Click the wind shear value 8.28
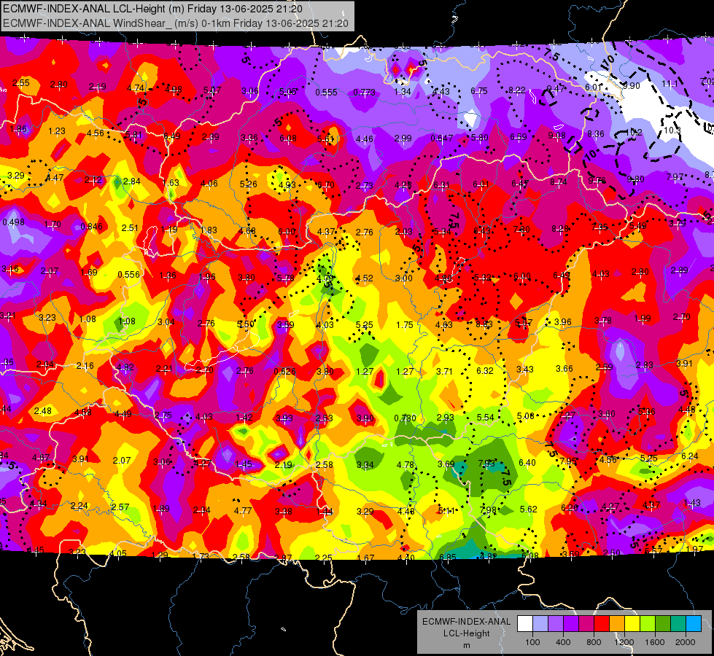Screen dimensions: 714x656 pyautogui.click(x=560, y=229)
